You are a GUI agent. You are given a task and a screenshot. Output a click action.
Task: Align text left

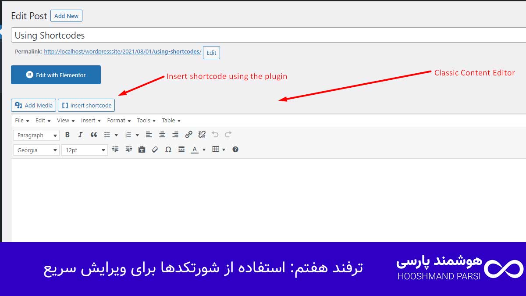(x=149, y=135)
